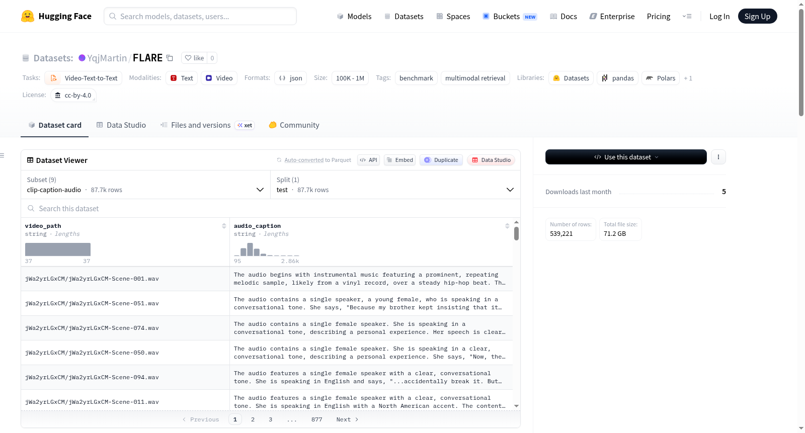Click the xet badge on Files tab

[x=245, y=125]
